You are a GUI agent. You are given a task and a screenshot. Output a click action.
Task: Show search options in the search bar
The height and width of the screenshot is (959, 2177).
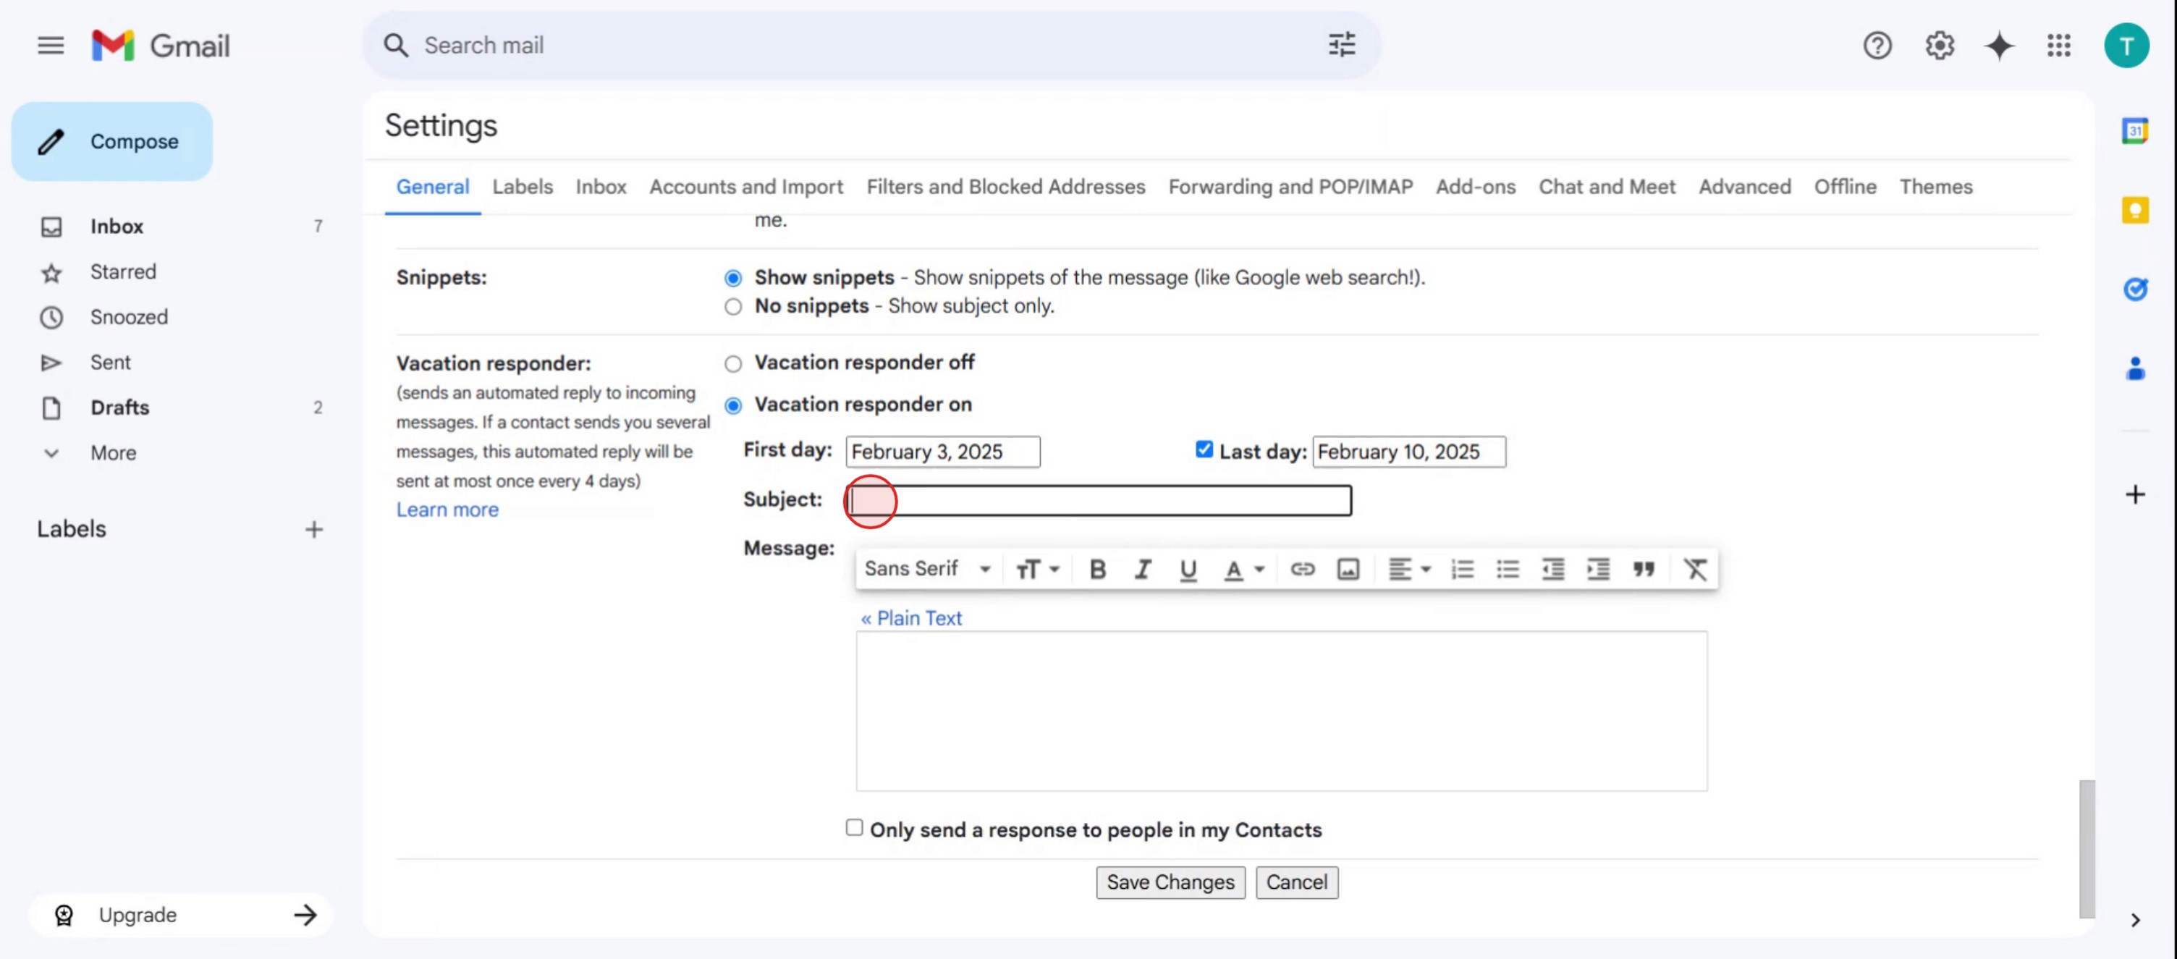(1341, 46)
